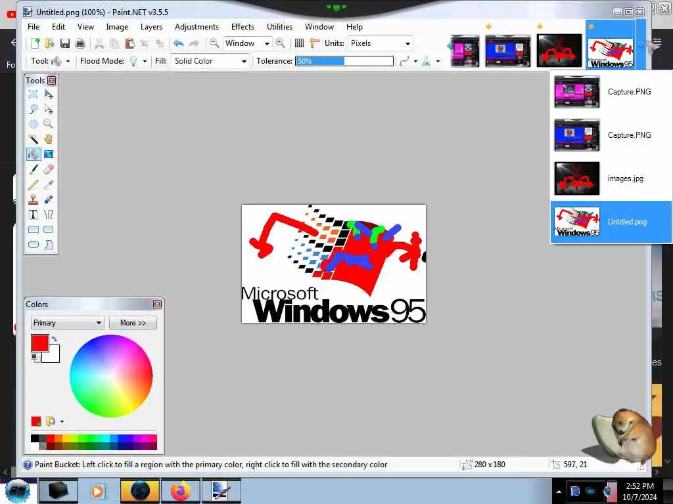This screenshot has height=504, width=673.
Task: Select the Rounded Rectangle shape tool
Action: tap(49, 230)
